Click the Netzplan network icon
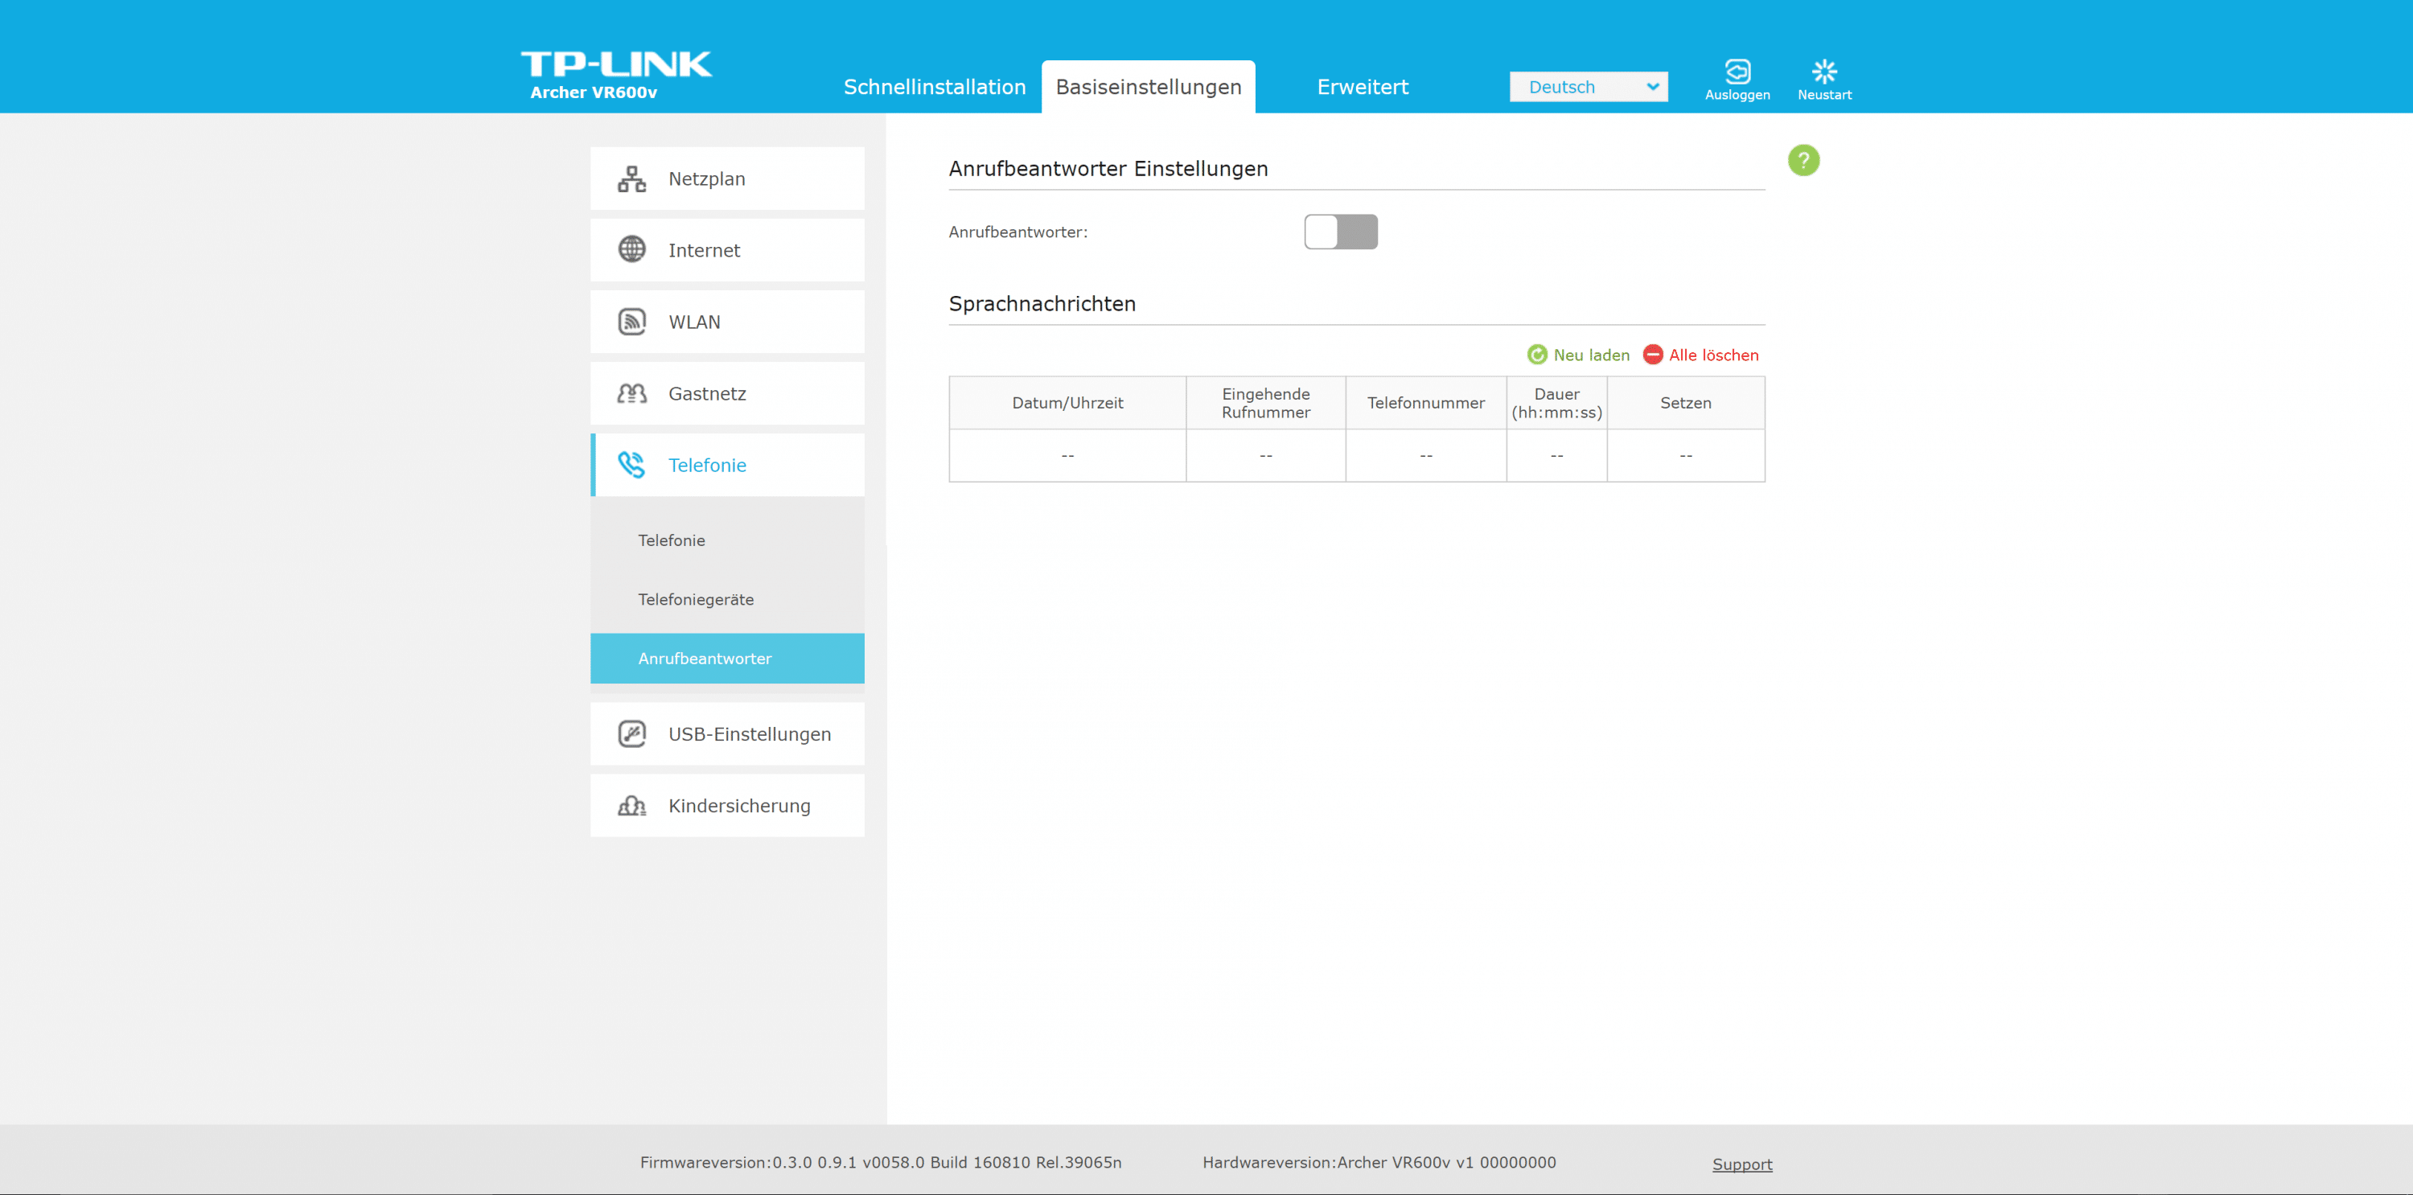2413x1195 pixels. pyautogui.click(x=631, y=179)
